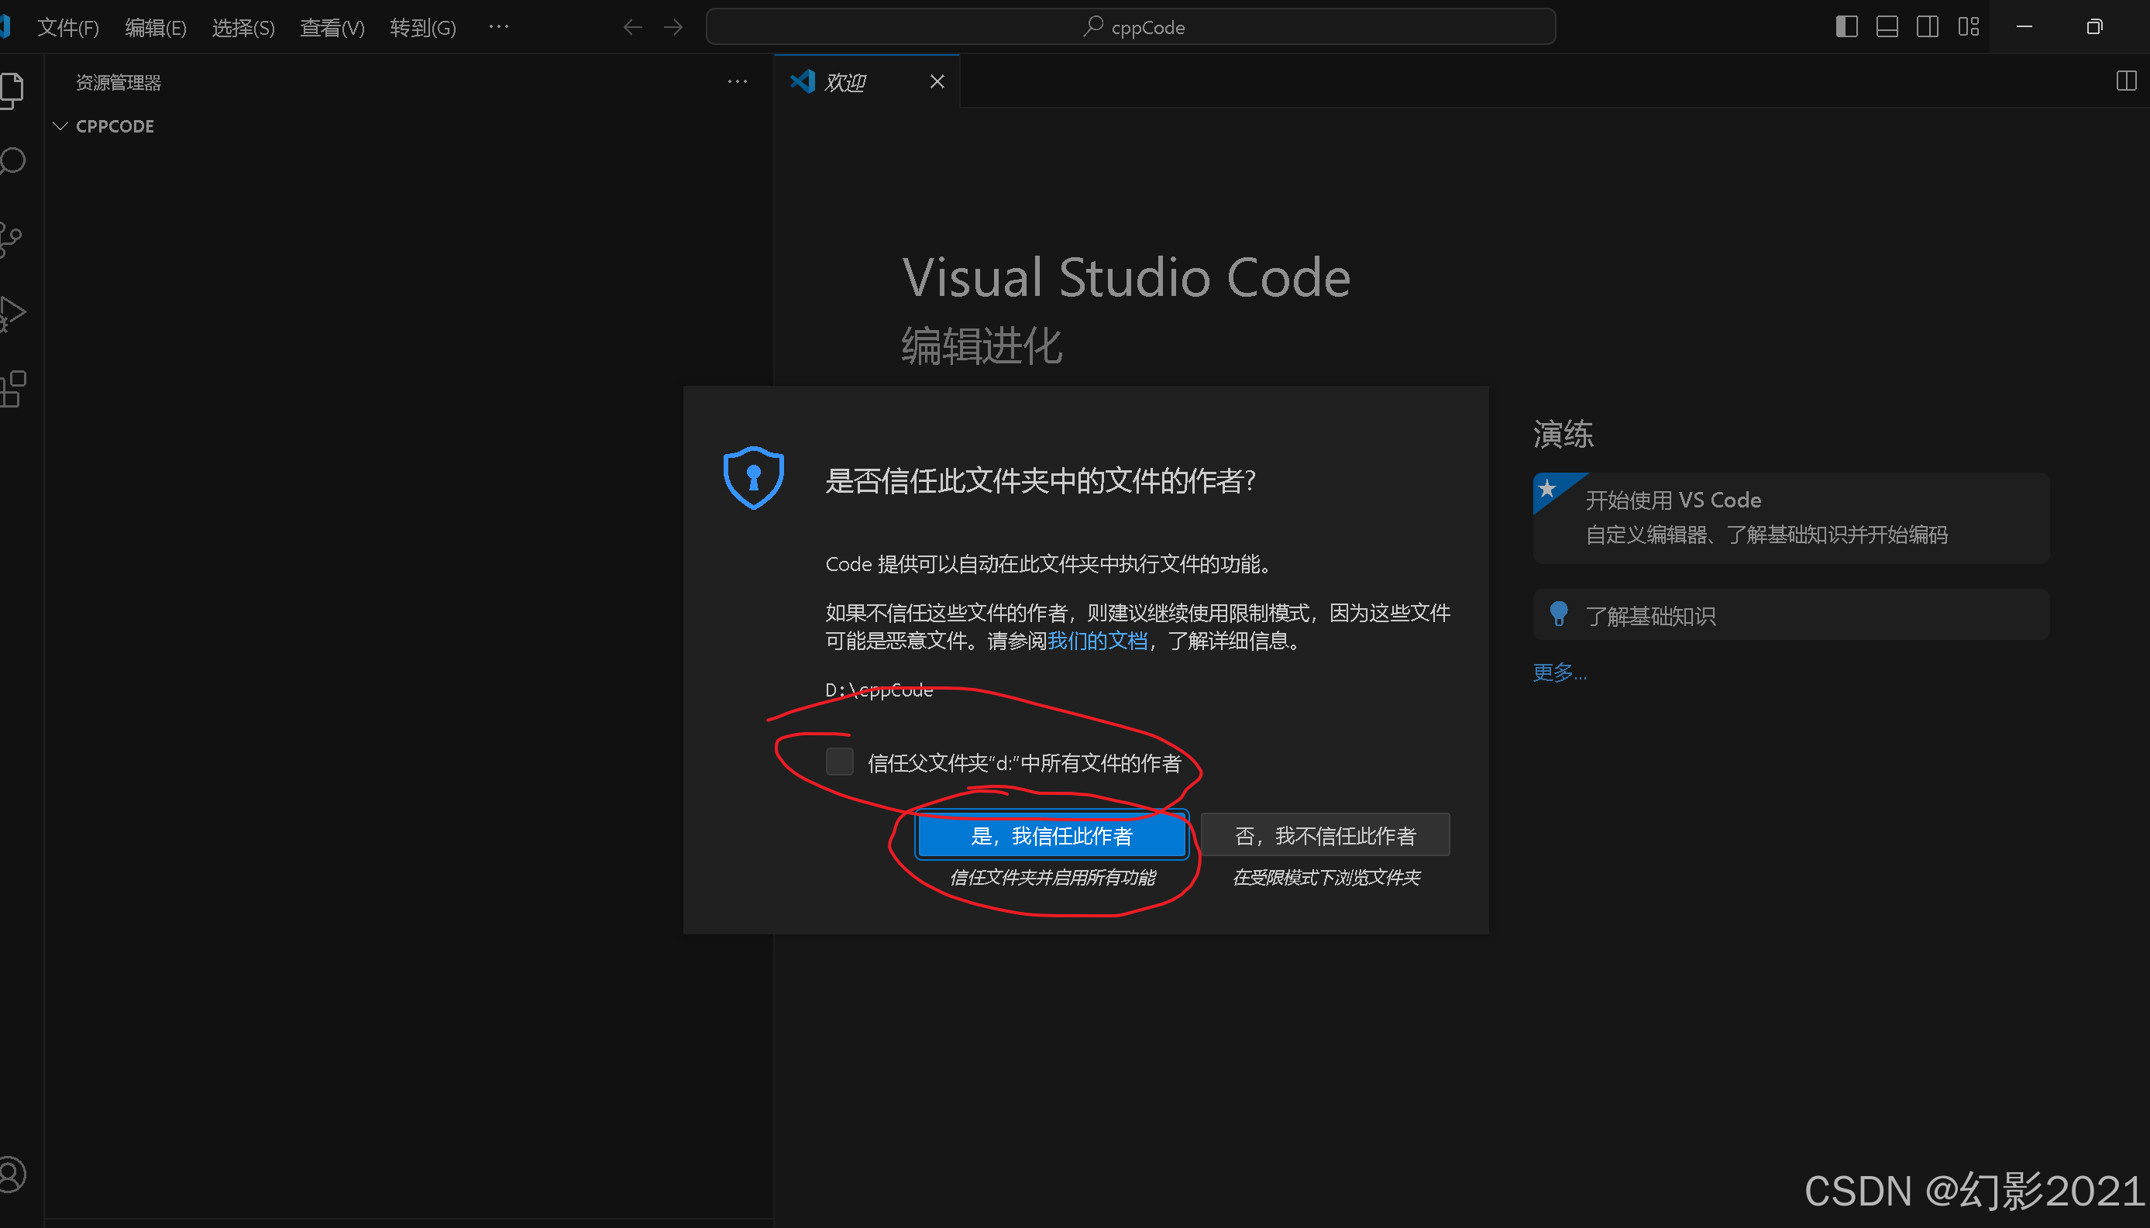2150x1228 pixels.
Task: Open the 转到(G) menu
Action: tap(423, 28)
